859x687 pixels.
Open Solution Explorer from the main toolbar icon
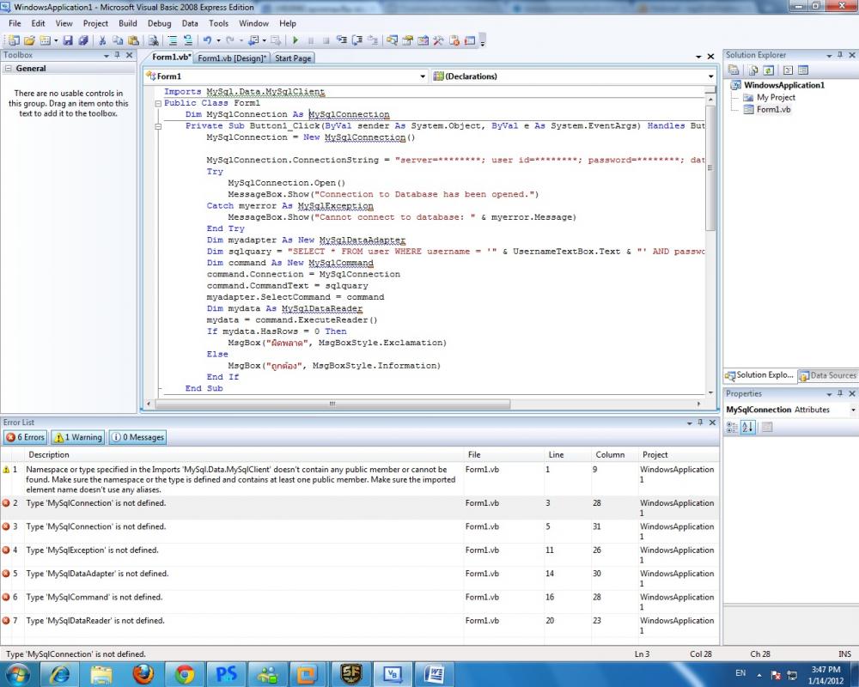[392, 40]
